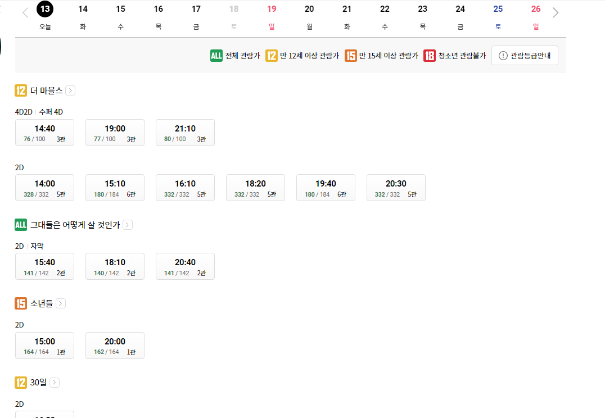605x418 pixels.
Task: Open 더 마블스 movie details chevron
Action: point(70,90)
